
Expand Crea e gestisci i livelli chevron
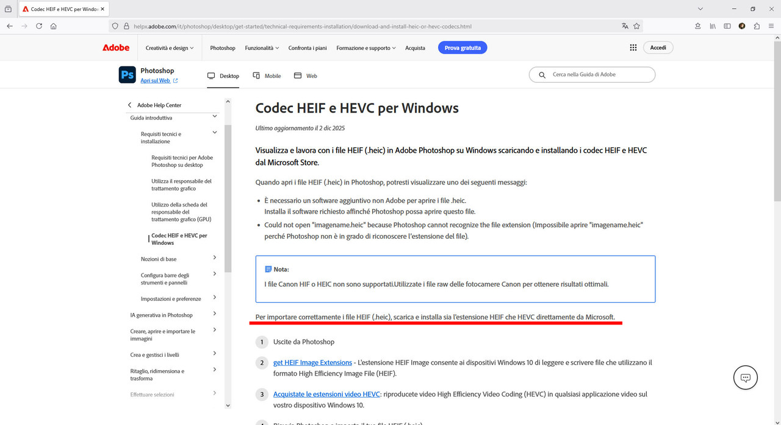point(214,353)
